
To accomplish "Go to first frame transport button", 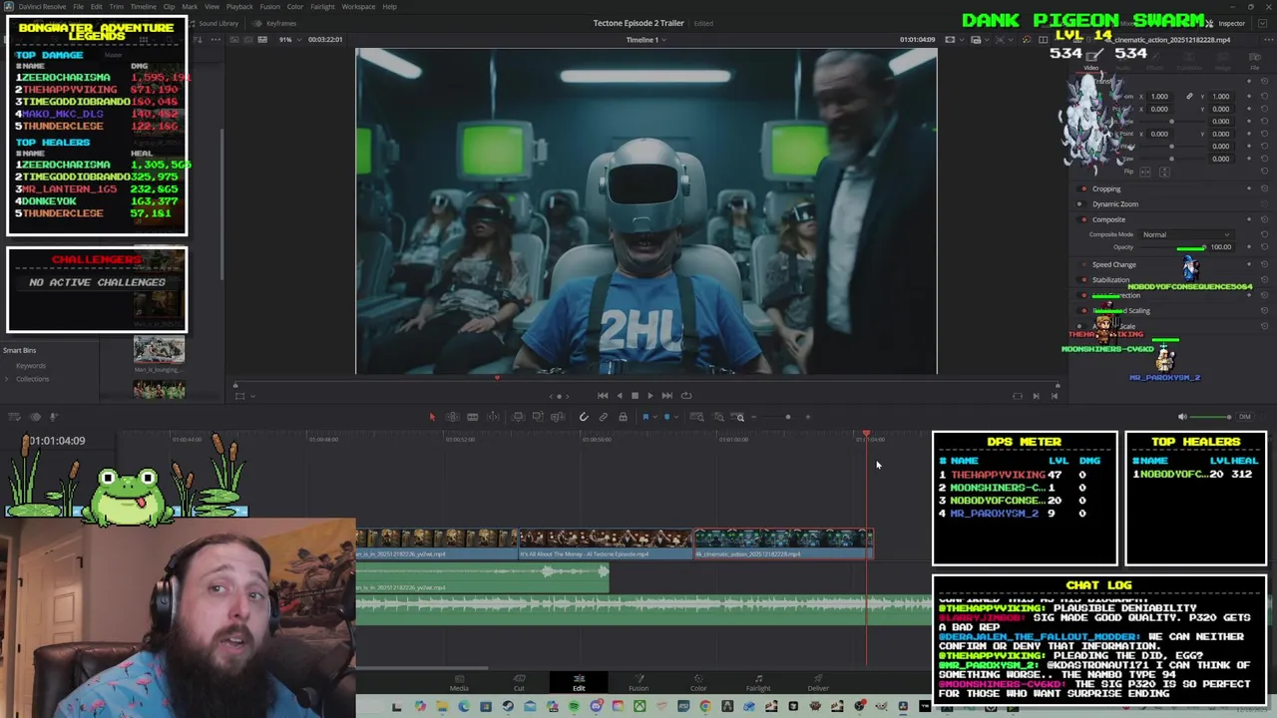I will [x=603, y=396].
